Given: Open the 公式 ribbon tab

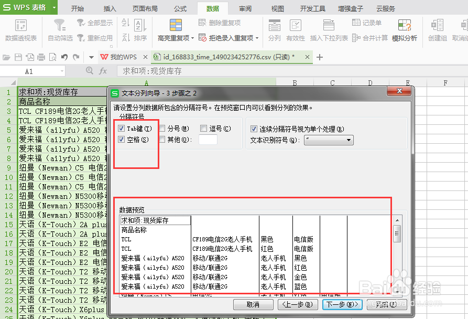Looking at the screenshot, I should (x=180, y=9).
